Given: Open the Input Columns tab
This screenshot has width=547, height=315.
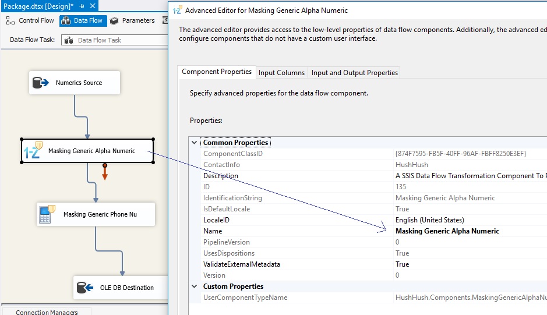Looking at the screenshot, I should tap(281, 73).
